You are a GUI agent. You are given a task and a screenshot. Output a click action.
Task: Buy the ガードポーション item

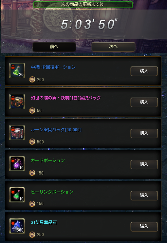pos(144,164)
